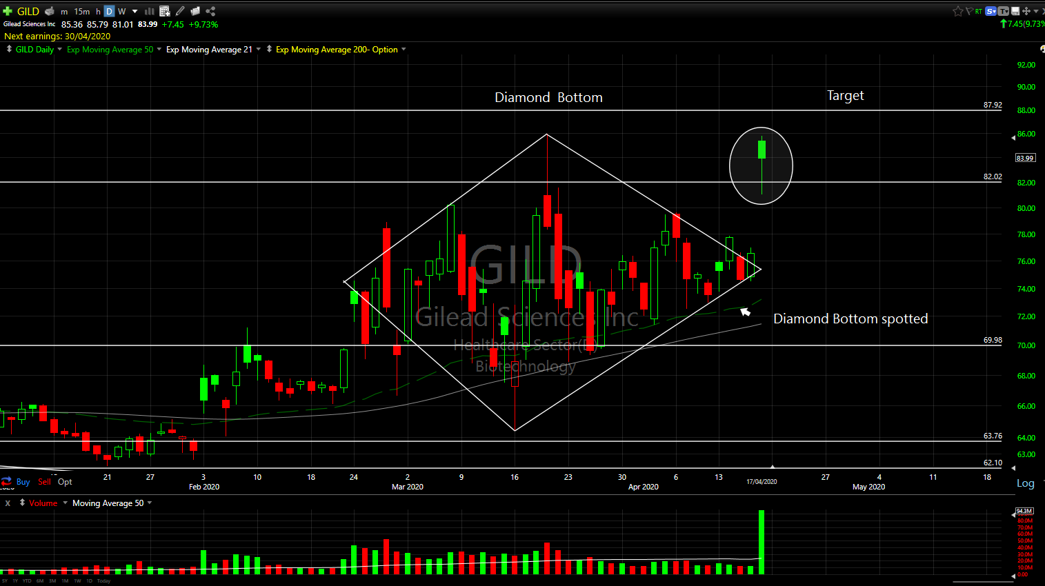Viewport: 1045px width, 586px height.
Task: Click the green plus add-symbol icon
Action: click(x=8, y=11)
